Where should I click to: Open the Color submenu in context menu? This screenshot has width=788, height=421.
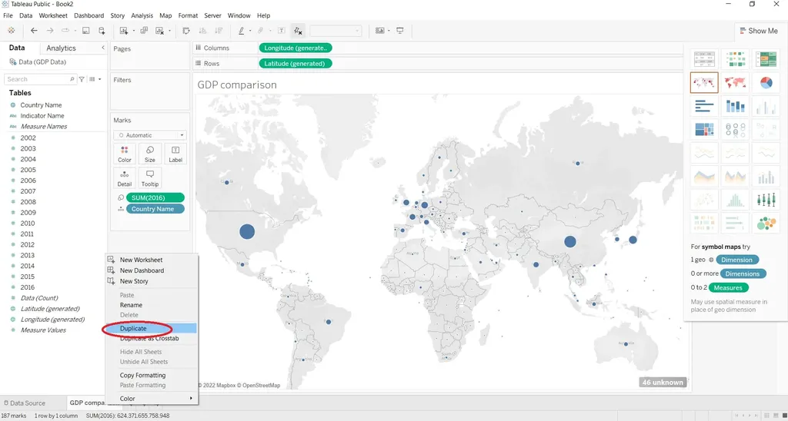click(151, 399)
